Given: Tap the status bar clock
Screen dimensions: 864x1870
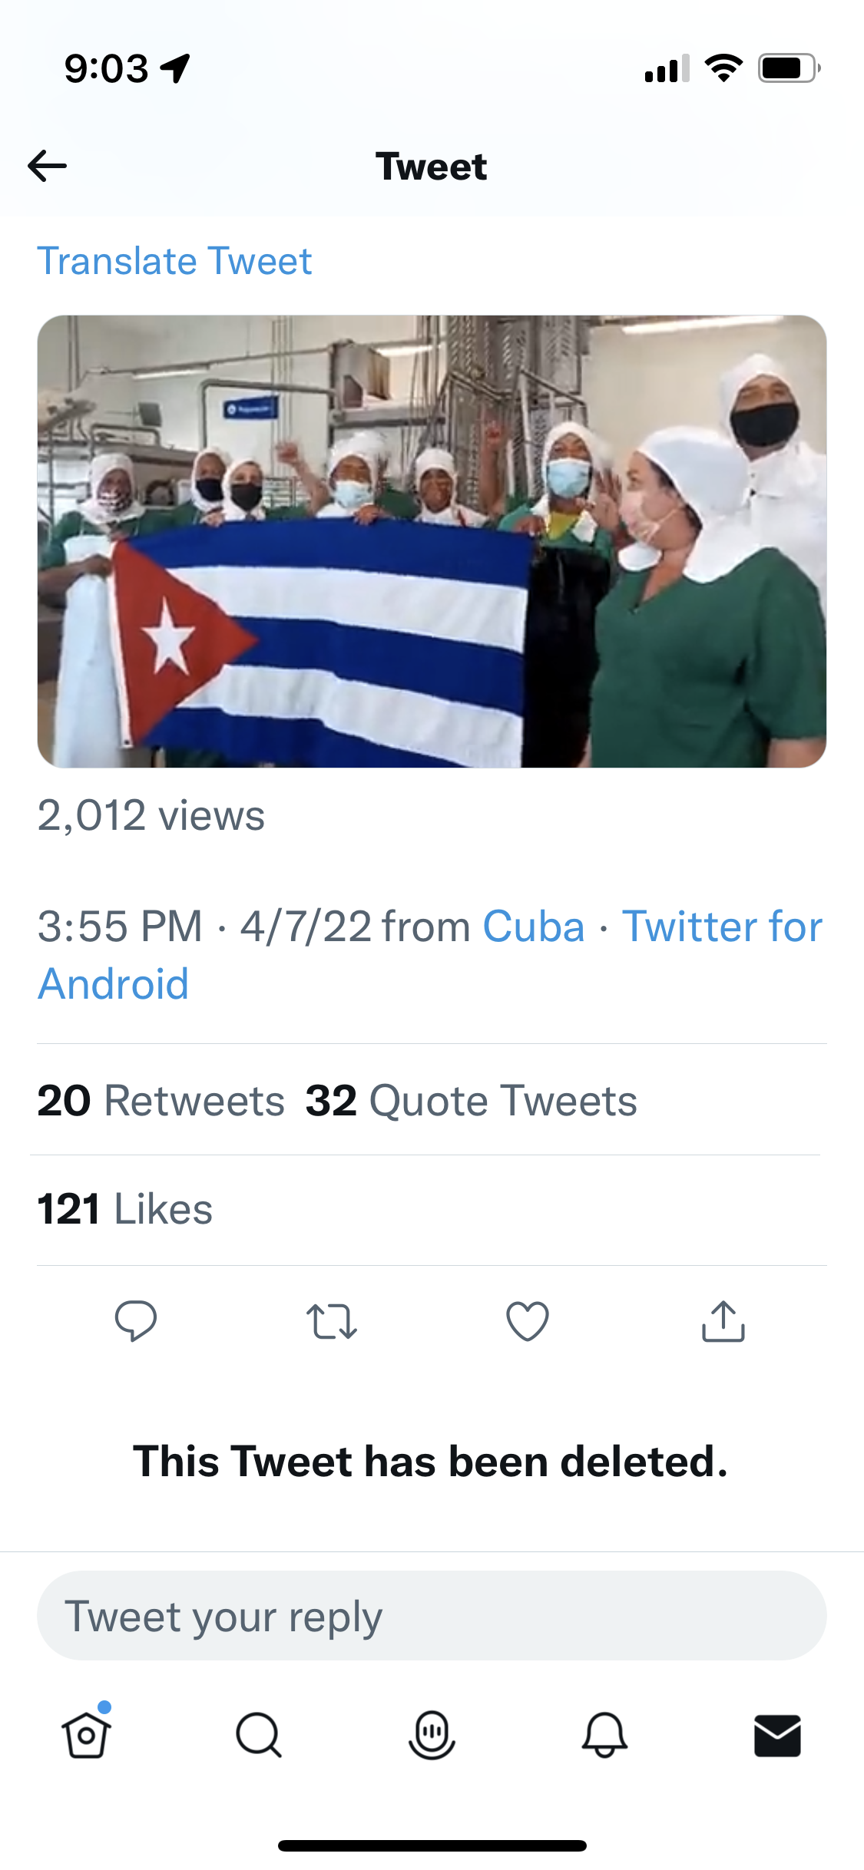Looking at the screenshot, I should [x=106, y=68].
